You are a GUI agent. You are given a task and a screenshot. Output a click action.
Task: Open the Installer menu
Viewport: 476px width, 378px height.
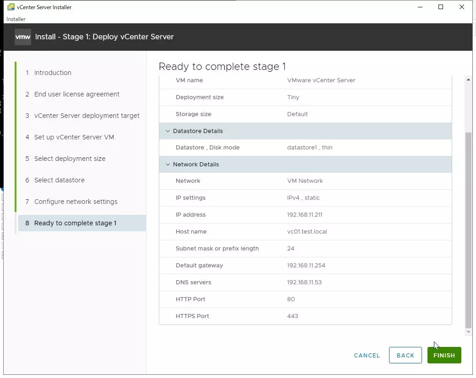pyautogui.click(x=16, y=19)
